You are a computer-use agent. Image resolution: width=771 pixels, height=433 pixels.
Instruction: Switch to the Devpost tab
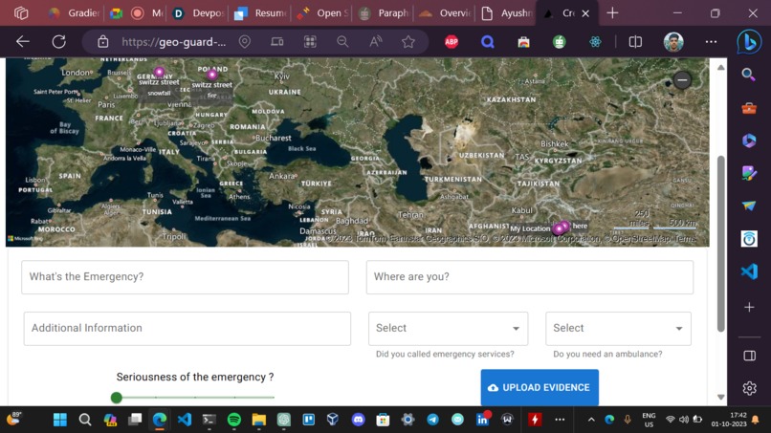pyautogui.click(x=199, y=13)
